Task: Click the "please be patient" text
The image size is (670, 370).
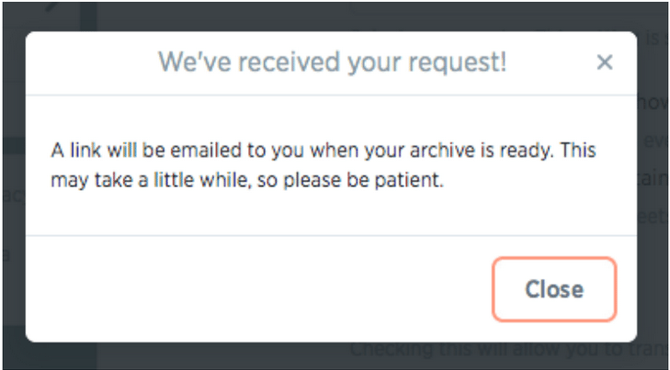Action: coord(363,181)
